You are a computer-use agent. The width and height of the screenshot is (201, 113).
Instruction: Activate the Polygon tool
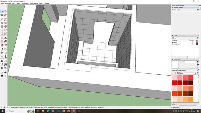click(x=6, y=26)
